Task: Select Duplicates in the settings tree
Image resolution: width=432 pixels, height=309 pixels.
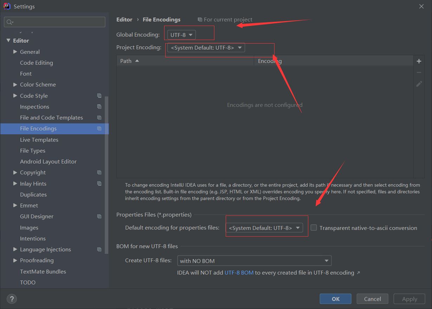Action: pos(33,194)
